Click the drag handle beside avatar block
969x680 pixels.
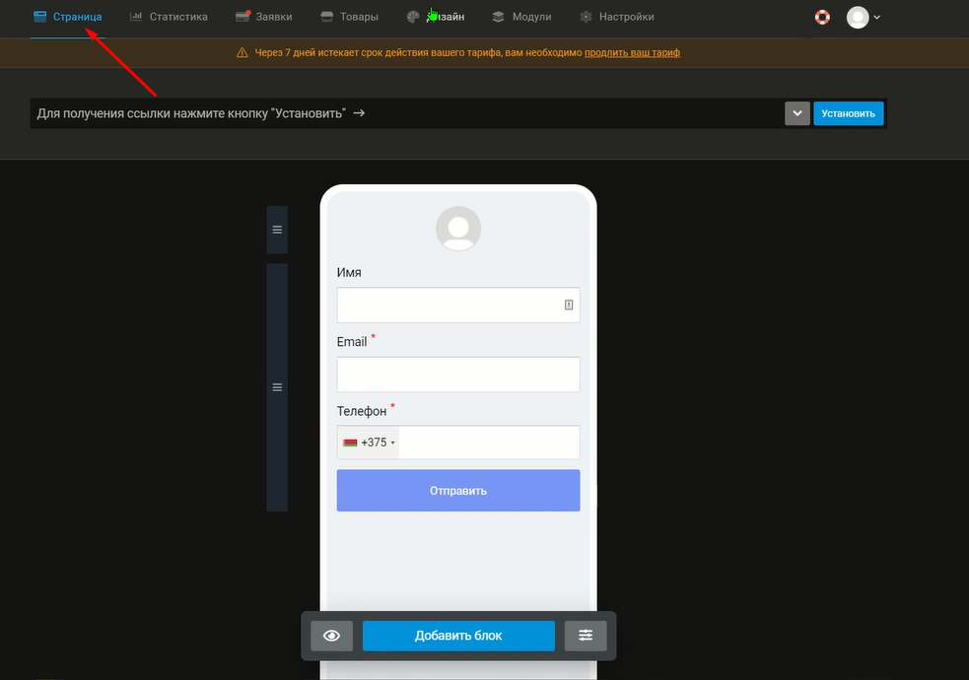coord(277,230)
